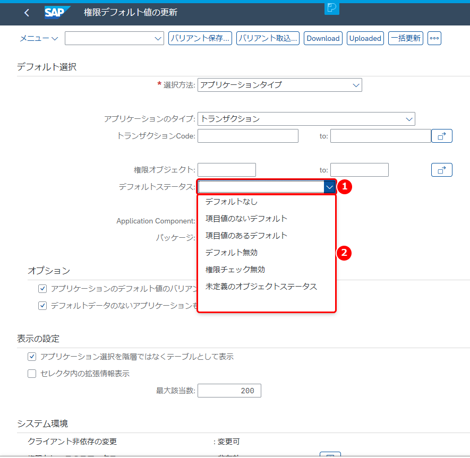Open multiple selection for 権限オブジェクト

(441, 170)
